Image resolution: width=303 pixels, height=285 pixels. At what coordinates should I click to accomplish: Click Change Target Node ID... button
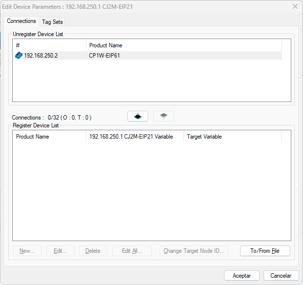[194, 251]
